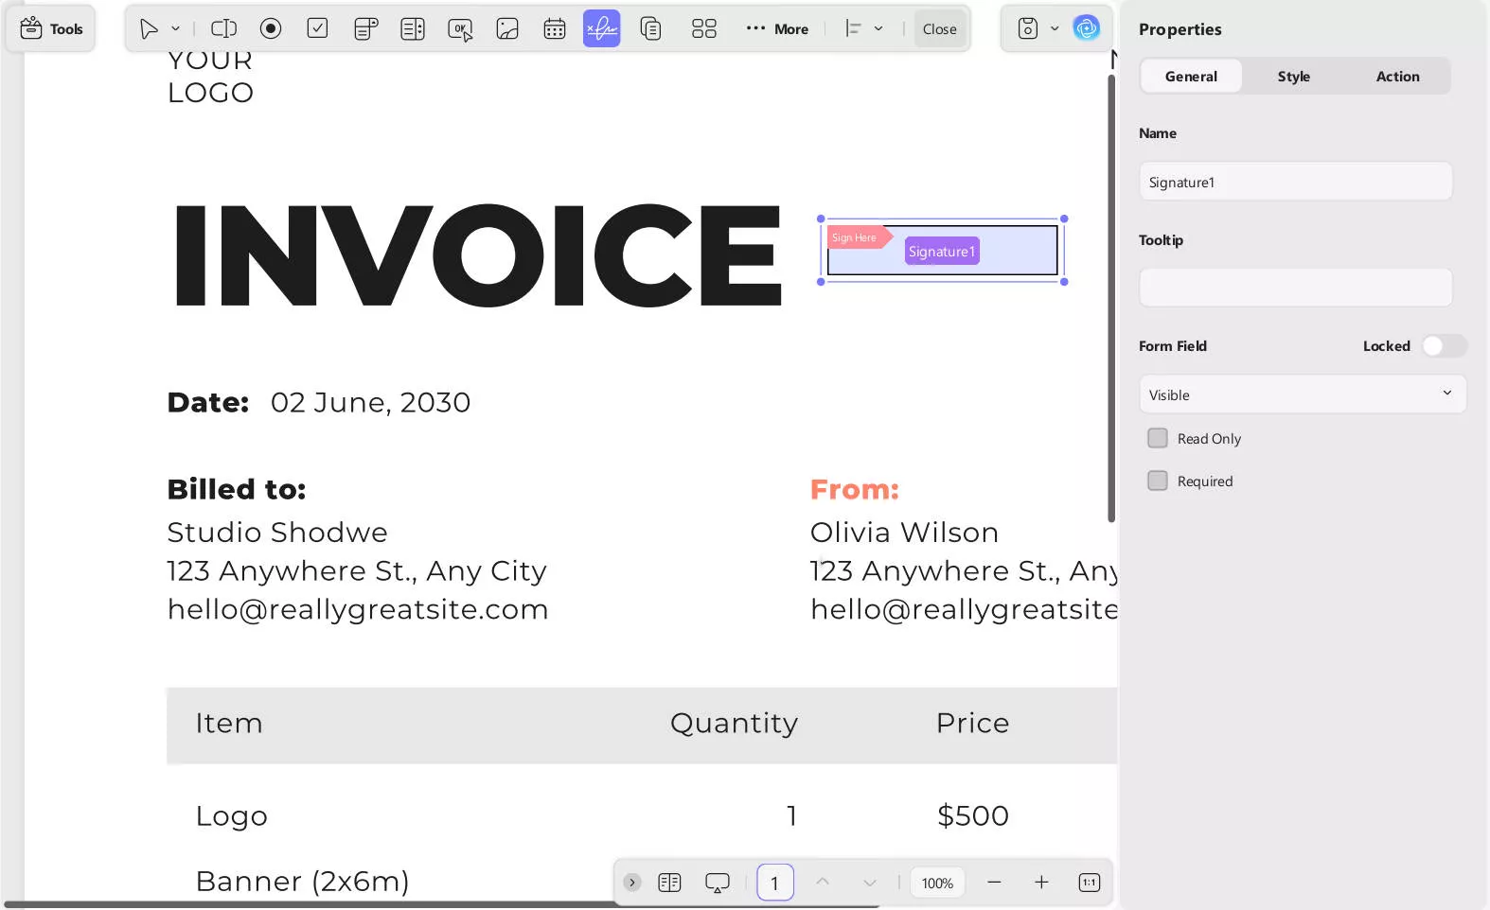Click the duplicate fields across pages icon
This screenshot has height=910, width=1490.
click(650, 29)
